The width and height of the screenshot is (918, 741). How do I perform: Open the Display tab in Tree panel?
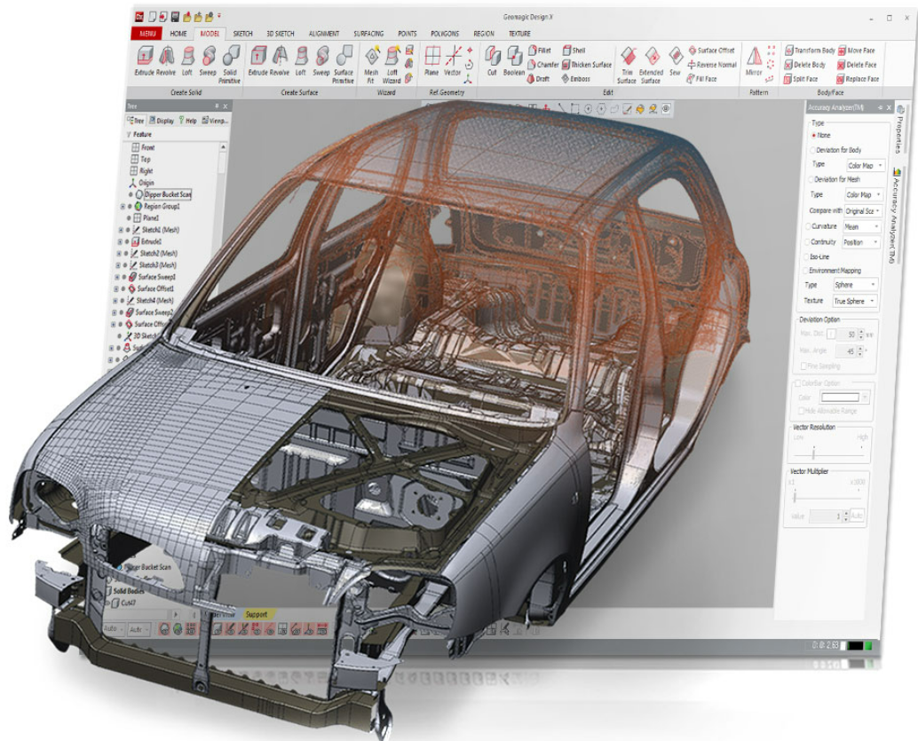tap(162, 121)
